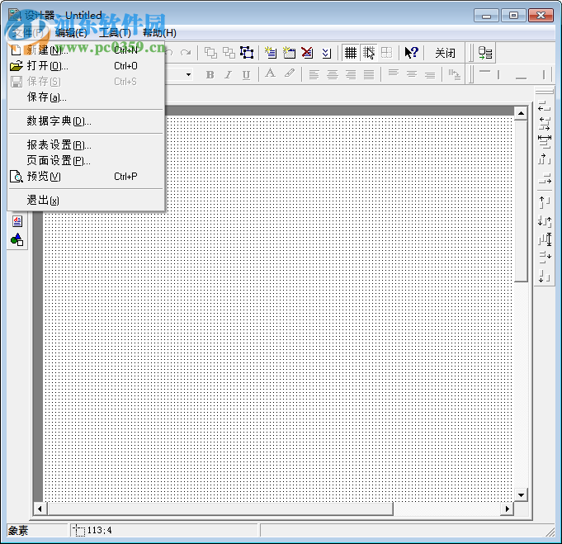562x544 pixels.
Task: Open the 编辑(E) menu
Action: (71, 33)
